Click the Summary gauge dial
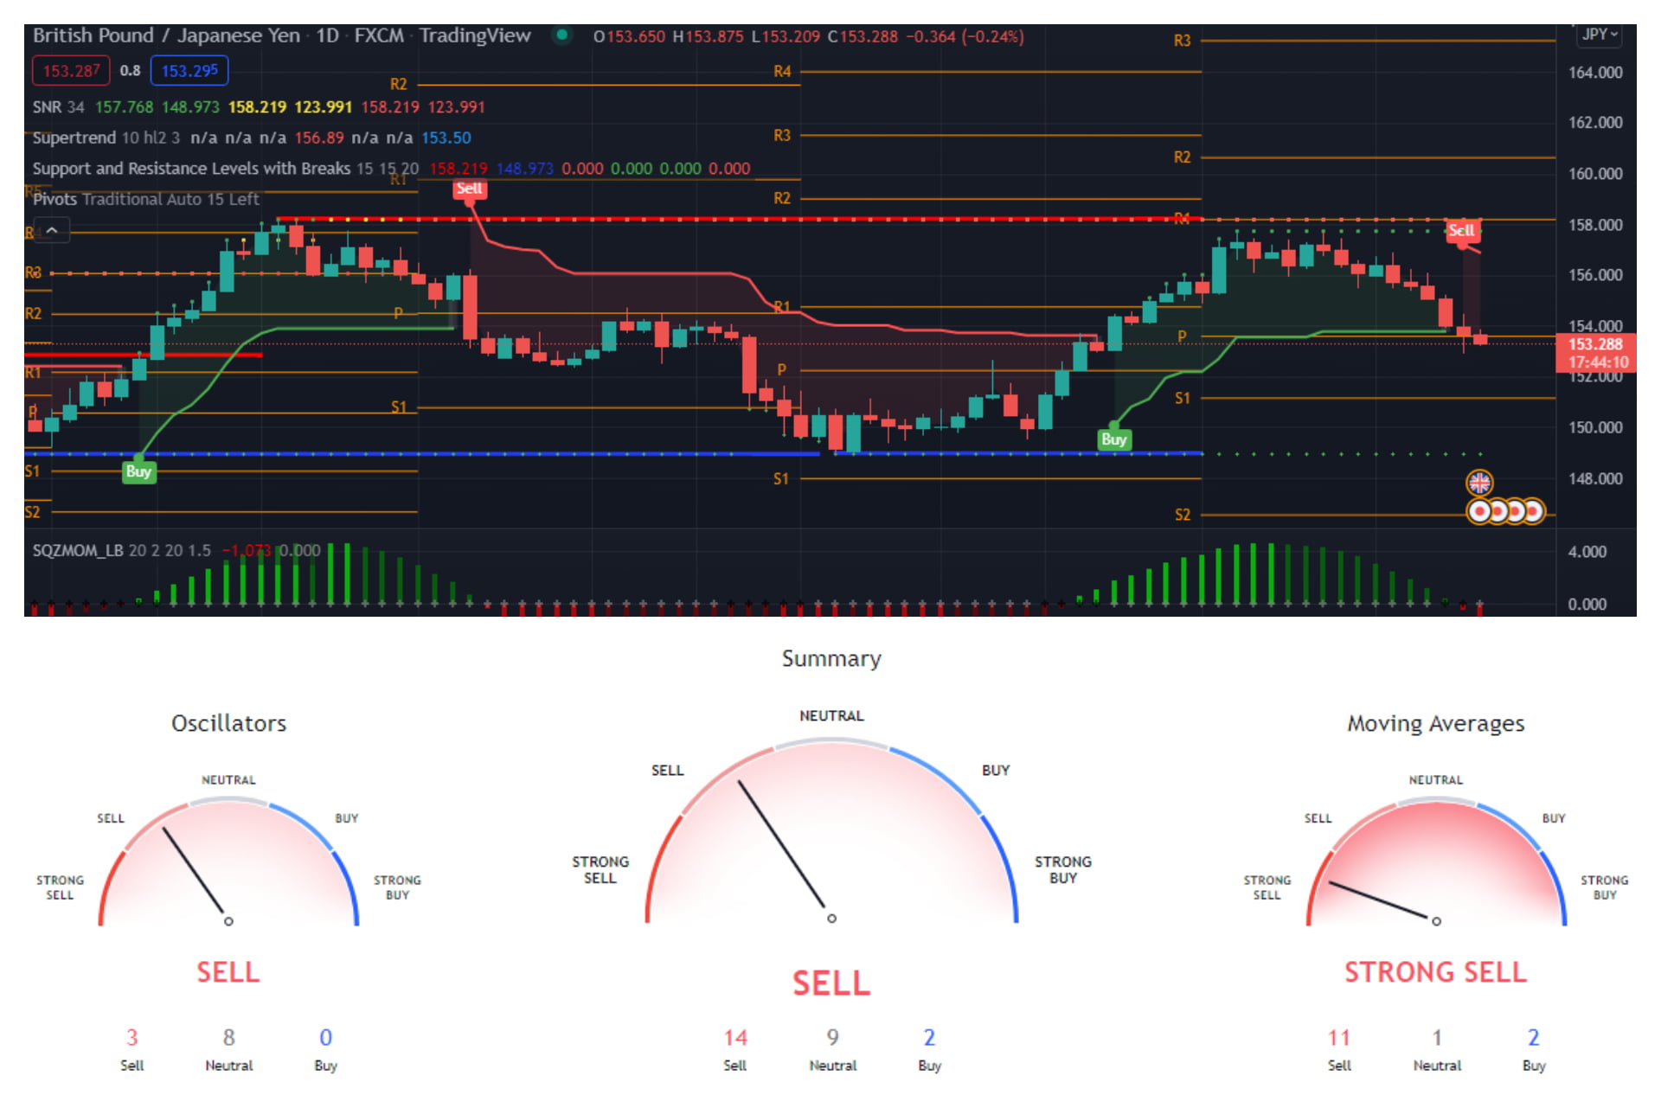 tap(831, 830)
